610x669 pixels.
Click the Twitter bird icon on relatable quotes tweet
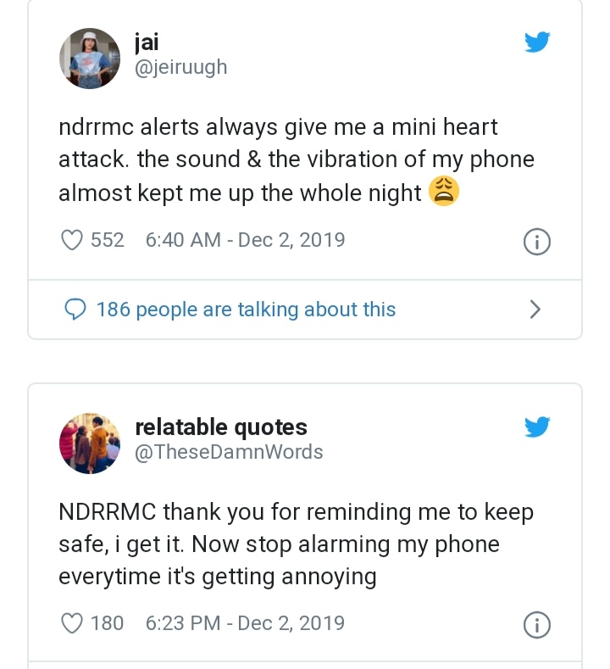pyautogui.click(x=537, y=426)
